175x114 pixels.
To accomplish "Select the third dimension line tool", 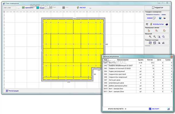I will [x=164, y=30].
